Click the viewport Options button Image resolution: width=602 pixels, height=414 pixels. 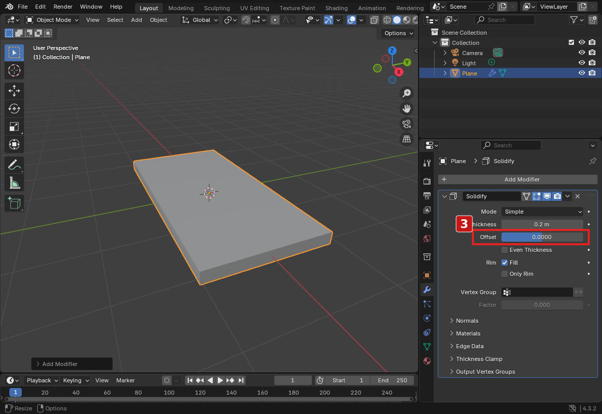398,33
